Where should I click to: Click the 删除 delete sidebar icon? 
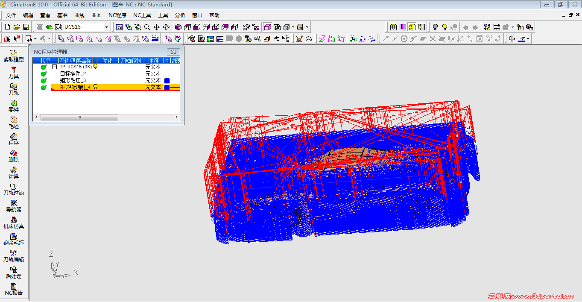[14, 156]
